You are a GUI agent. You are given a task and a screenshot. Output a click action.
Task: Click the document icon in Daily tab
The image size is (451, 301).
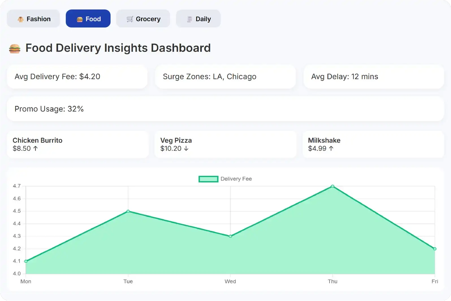click(189, 19)
